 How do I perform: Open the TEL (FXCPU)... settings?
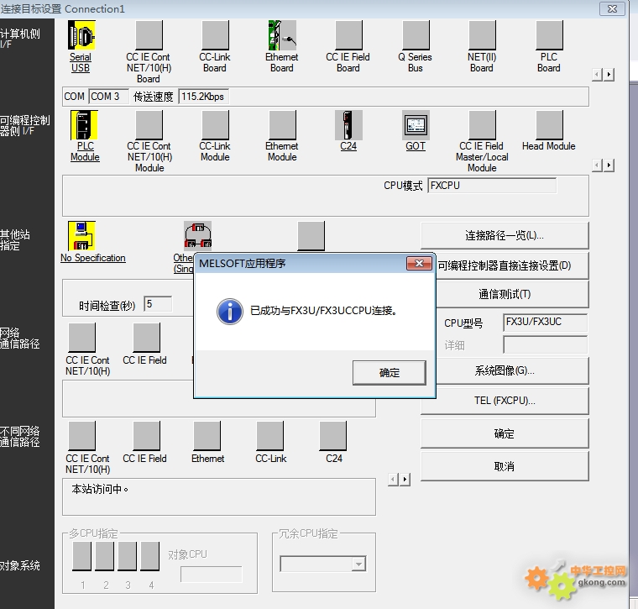tap(505, 401)
